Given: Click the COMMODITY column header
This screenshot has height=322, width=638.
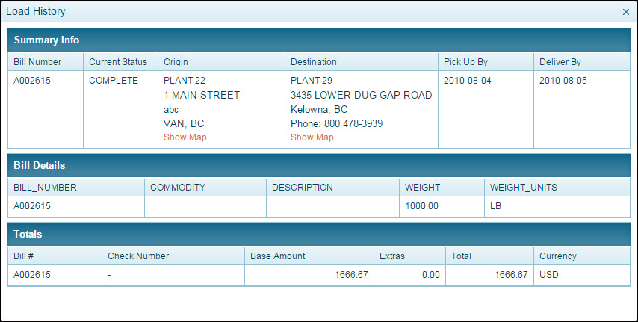Looking at the screenshot, I should 178,188.
